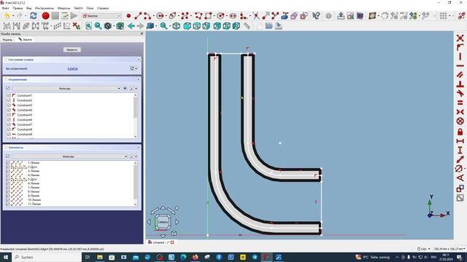The width and height of the screenshot is (467, 262).
Task: Select the Create Line sketcher tool
Action: coord(138,16)
